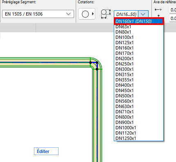The width and height of the screenshot is (176, 162).
Task: Choose DN1120x1 entry
Action: coord(139,133)
